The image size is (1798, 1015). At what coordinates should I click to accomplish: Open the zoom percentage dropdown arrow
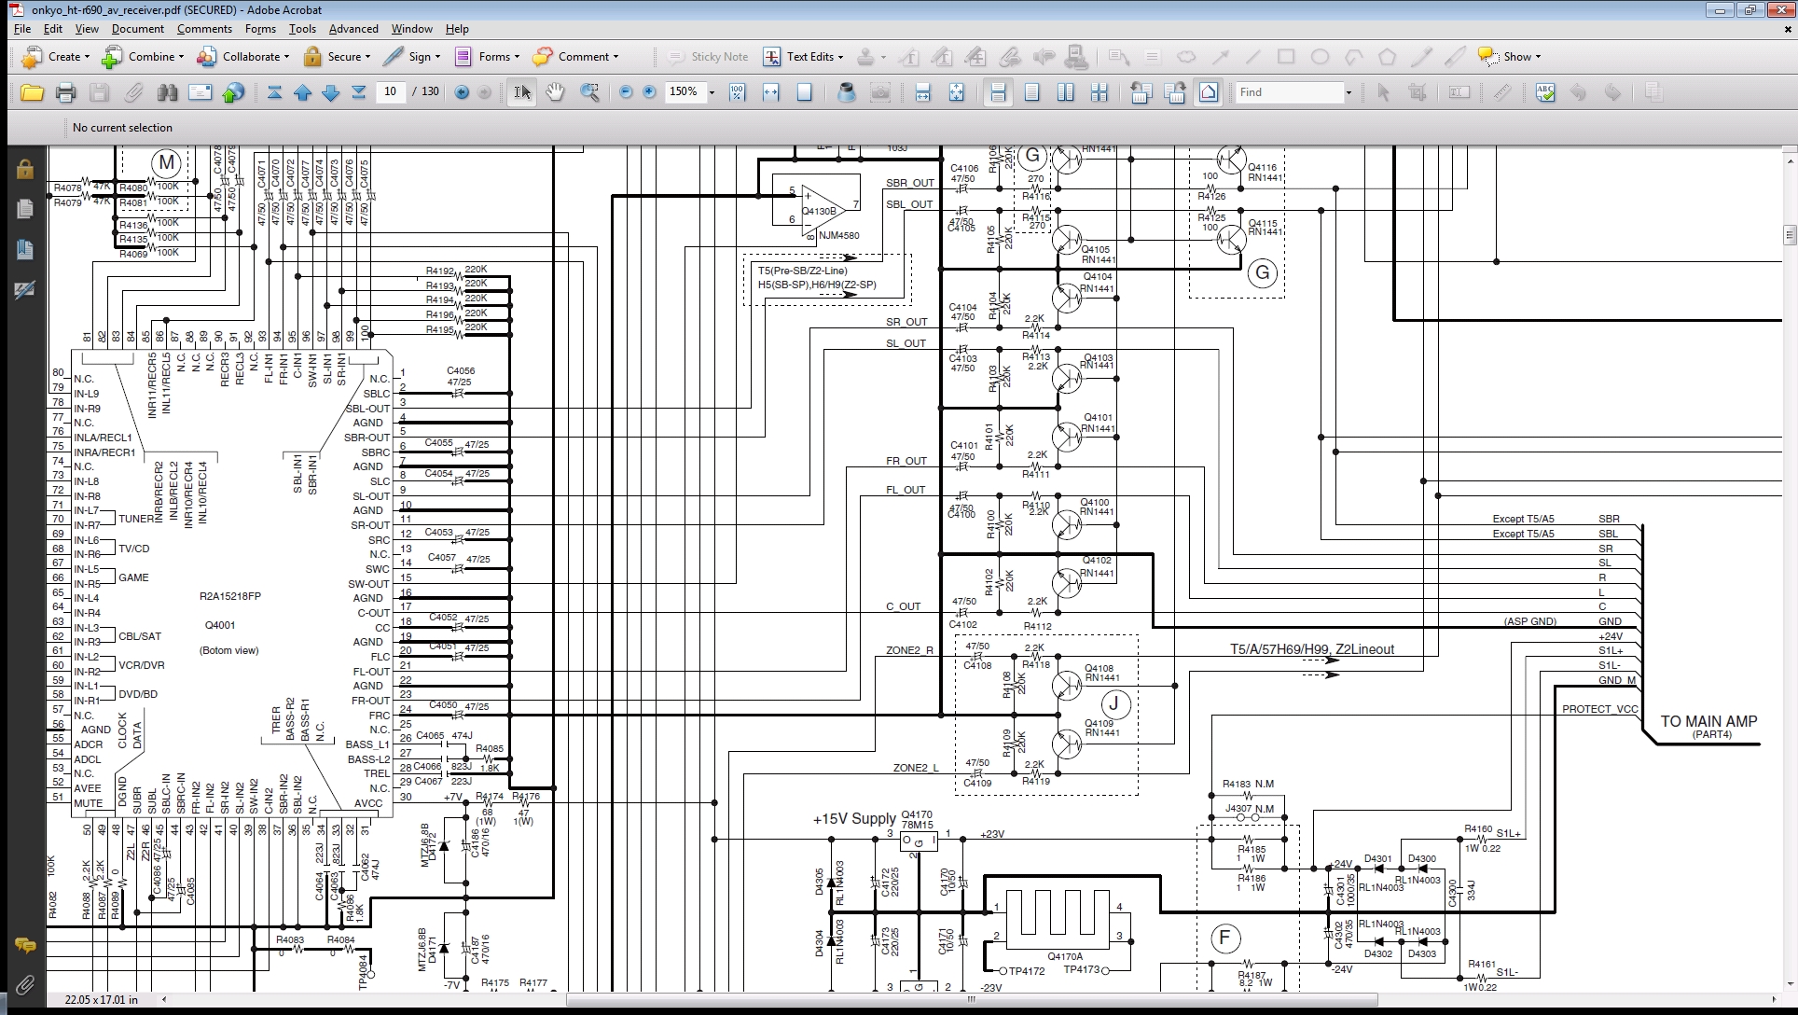(712, 92)
